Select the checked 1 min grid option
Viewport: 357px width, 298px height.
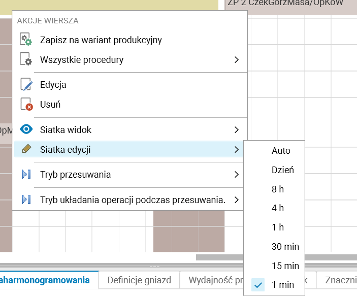pos(283,285)
